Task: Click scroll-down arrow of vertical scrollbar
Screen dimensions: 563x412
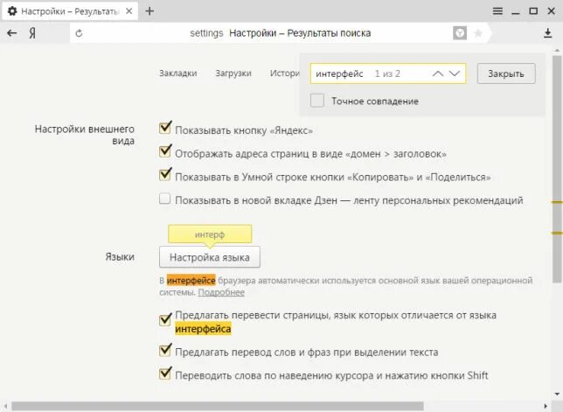Action: tap(557, 395)
